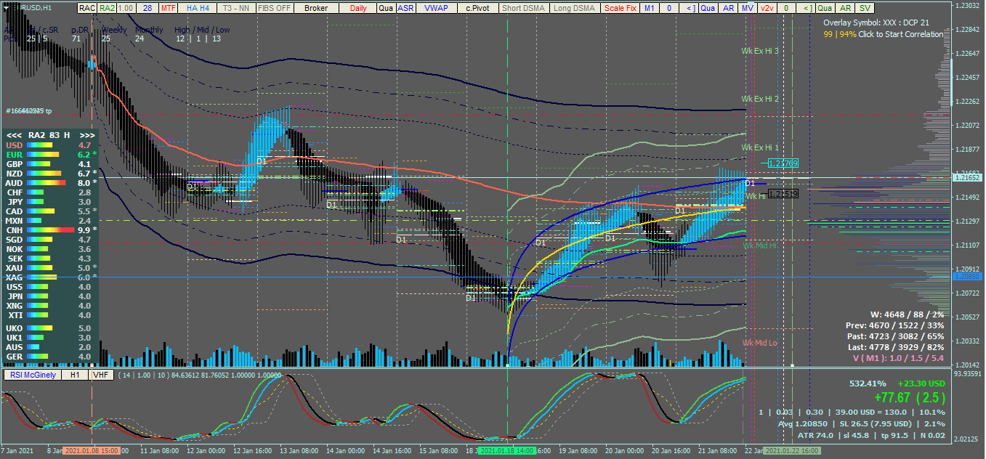Select the Daily button

pyautogui.click(x=358, y=8)
